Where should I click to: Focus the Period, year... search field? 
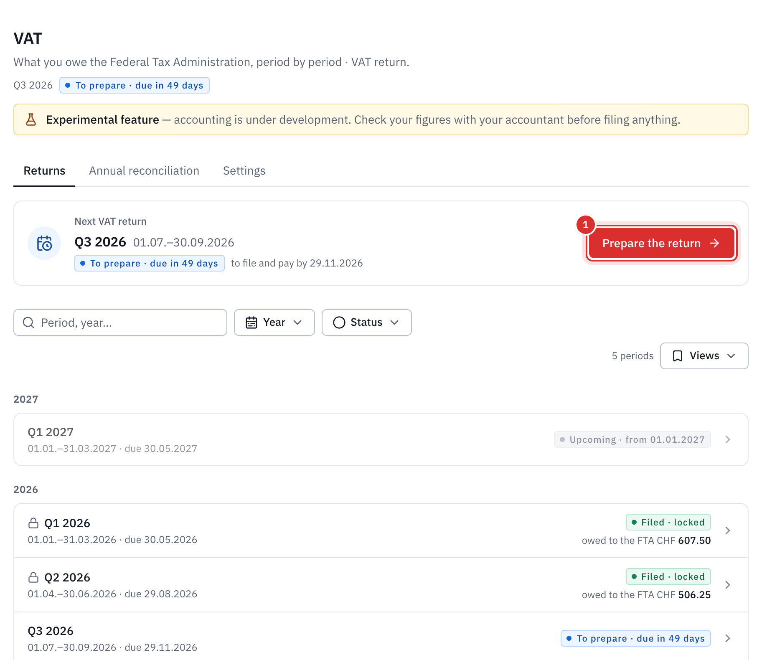[120, 322]
